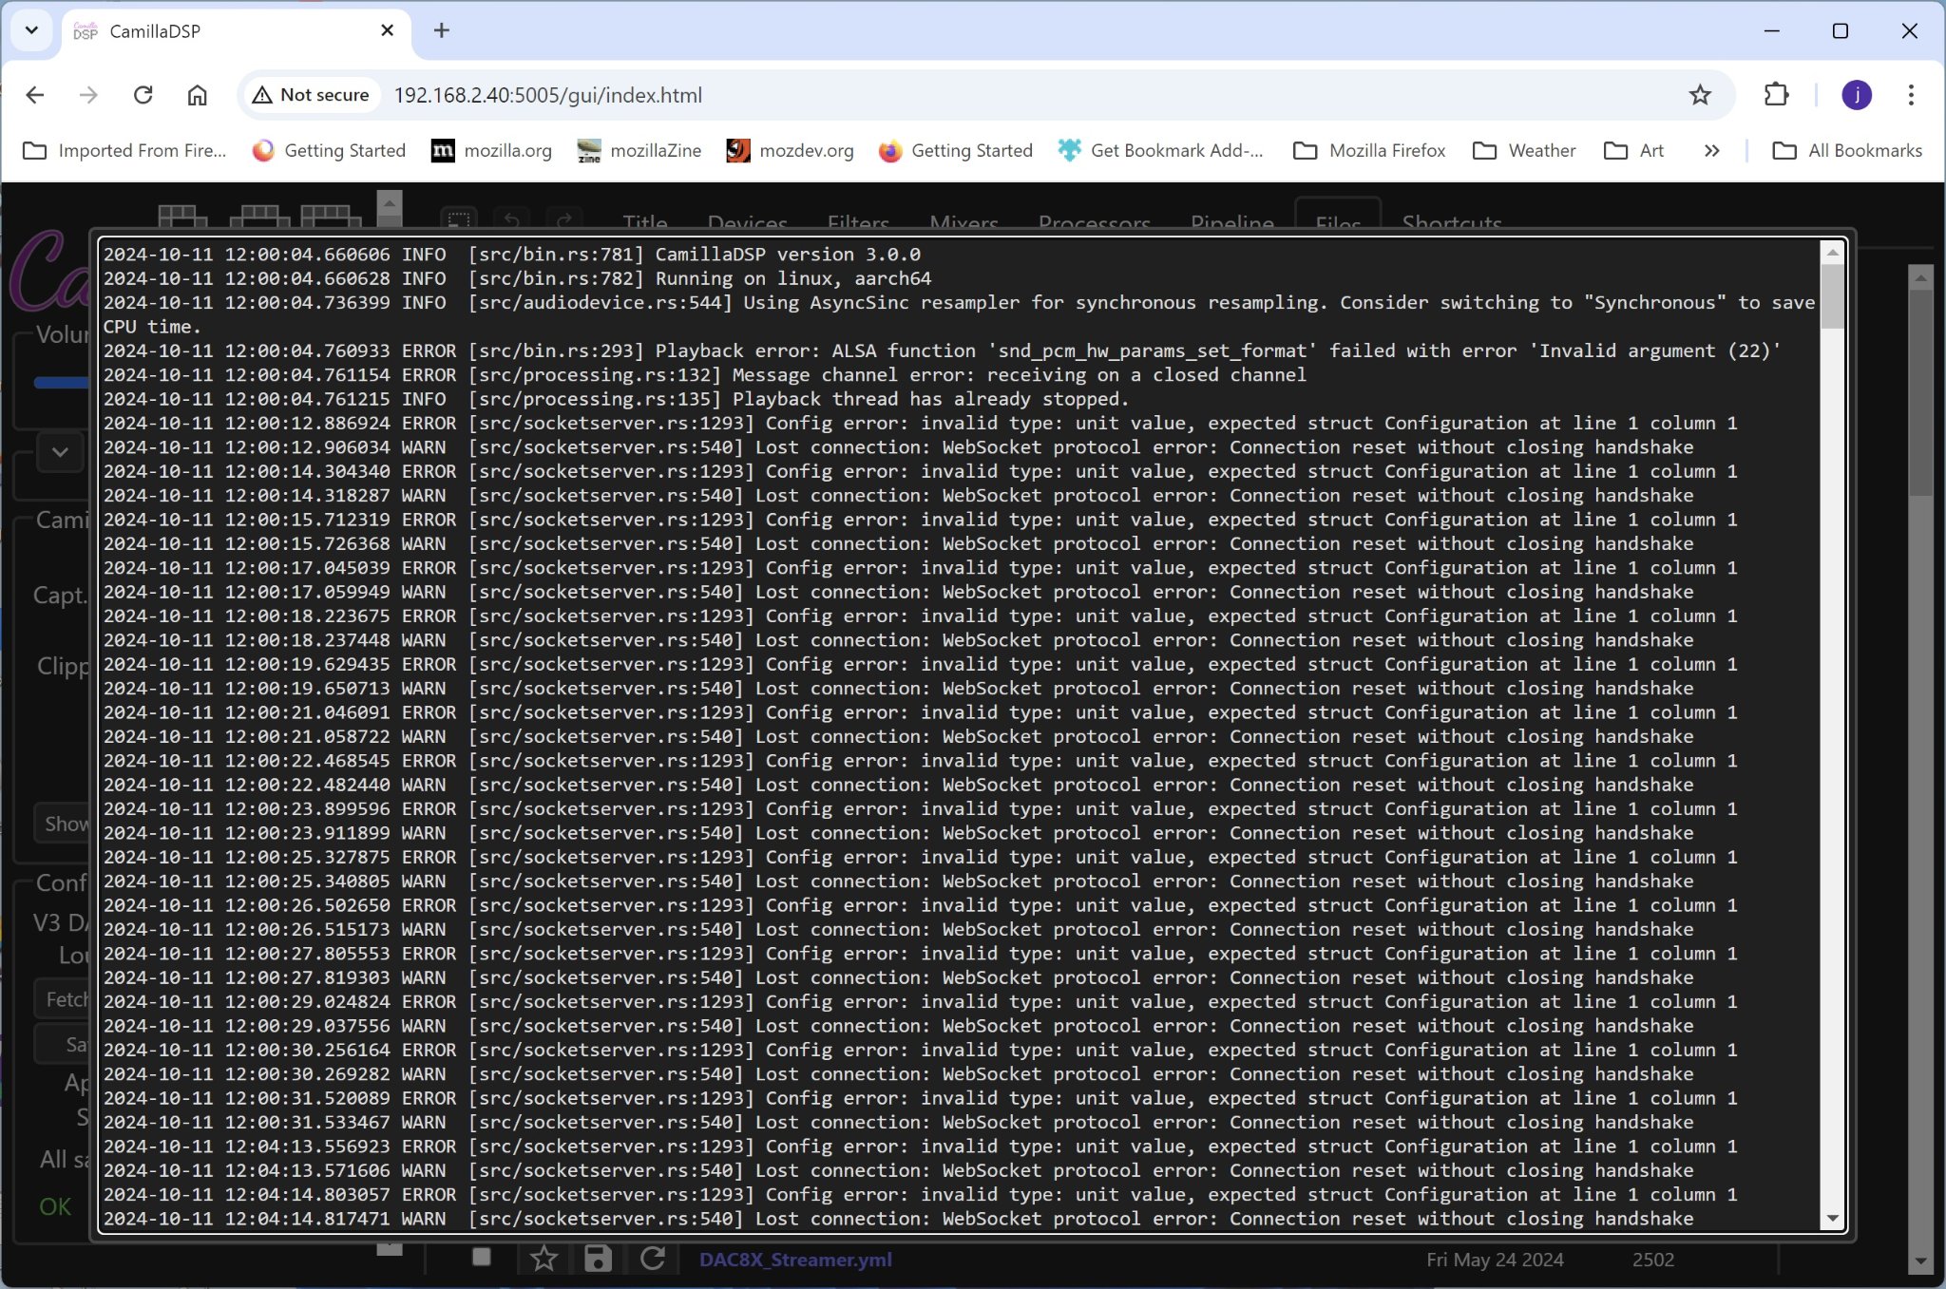Expand the Mozilla Firefox bookmarks folder
1946x1289 pixels.
click(1369, 150)
